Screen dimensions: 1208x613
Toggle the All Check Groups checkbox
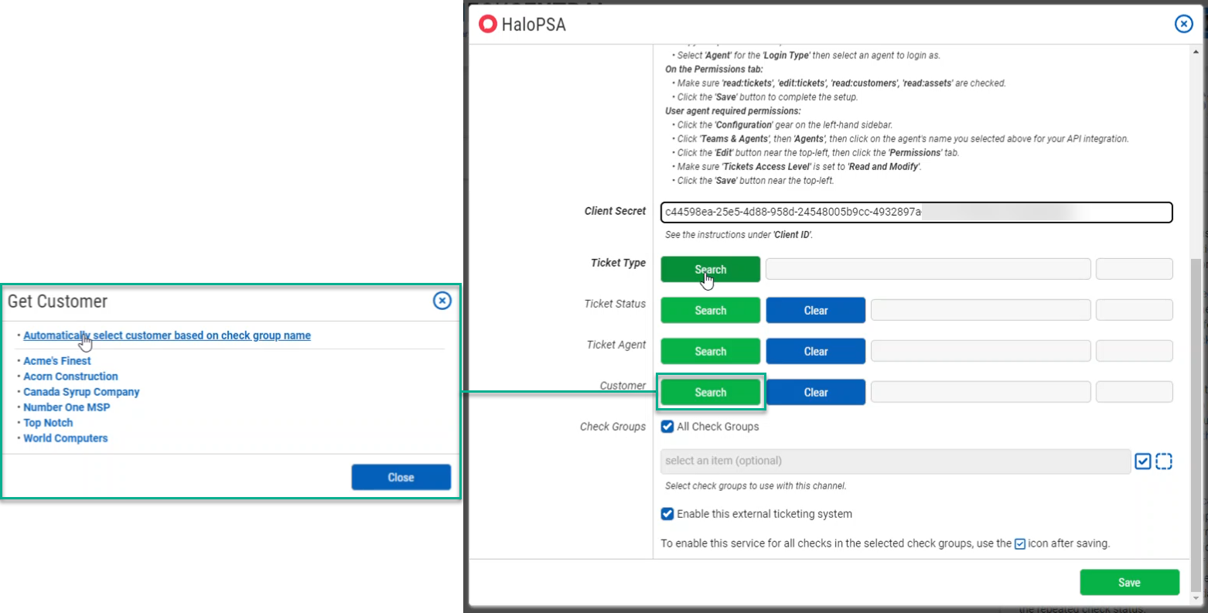[667, 426]
